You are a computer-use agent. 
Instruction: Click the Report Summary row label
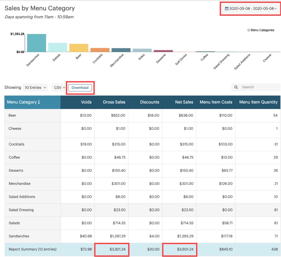coord(32,249)
